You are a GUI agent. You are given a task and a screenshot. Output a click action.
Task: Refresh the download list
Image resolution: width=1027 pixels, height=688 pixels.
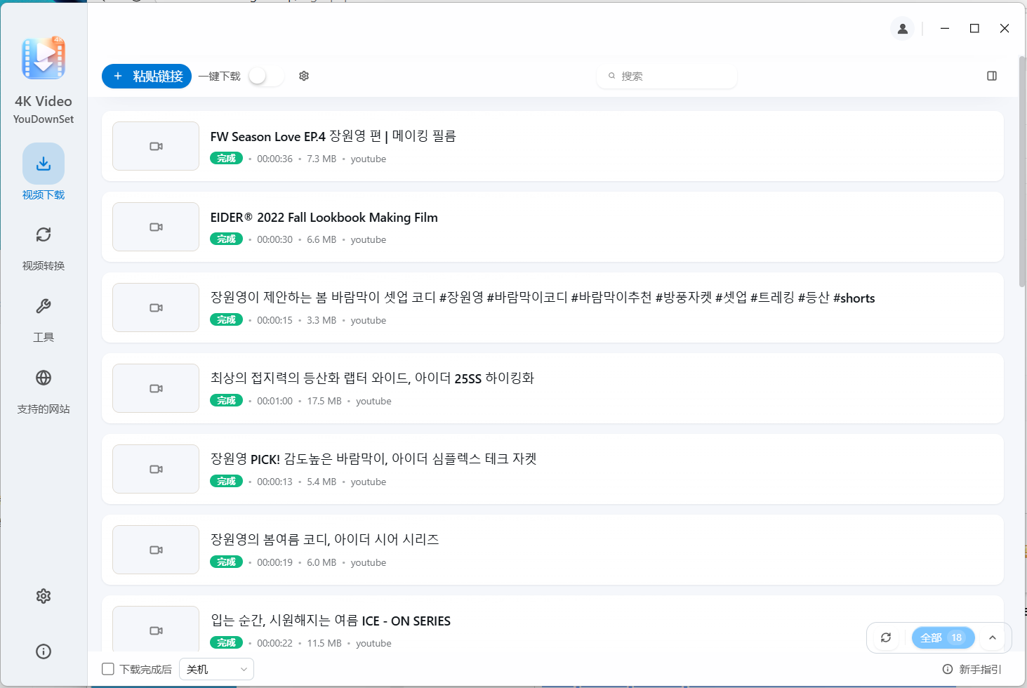tap(885, 637)
